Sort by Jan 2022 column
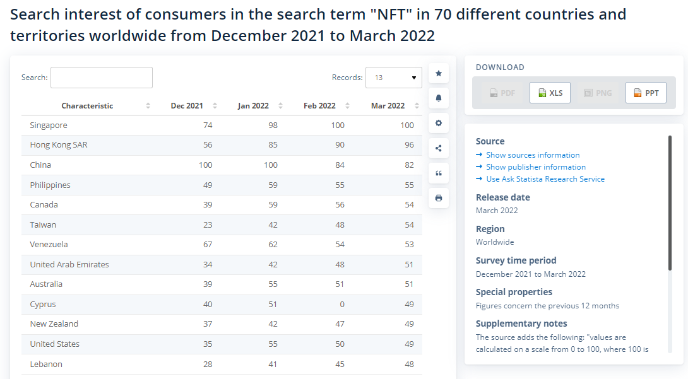The height and width of the screenshot is (379, 688). coord(253,106)
